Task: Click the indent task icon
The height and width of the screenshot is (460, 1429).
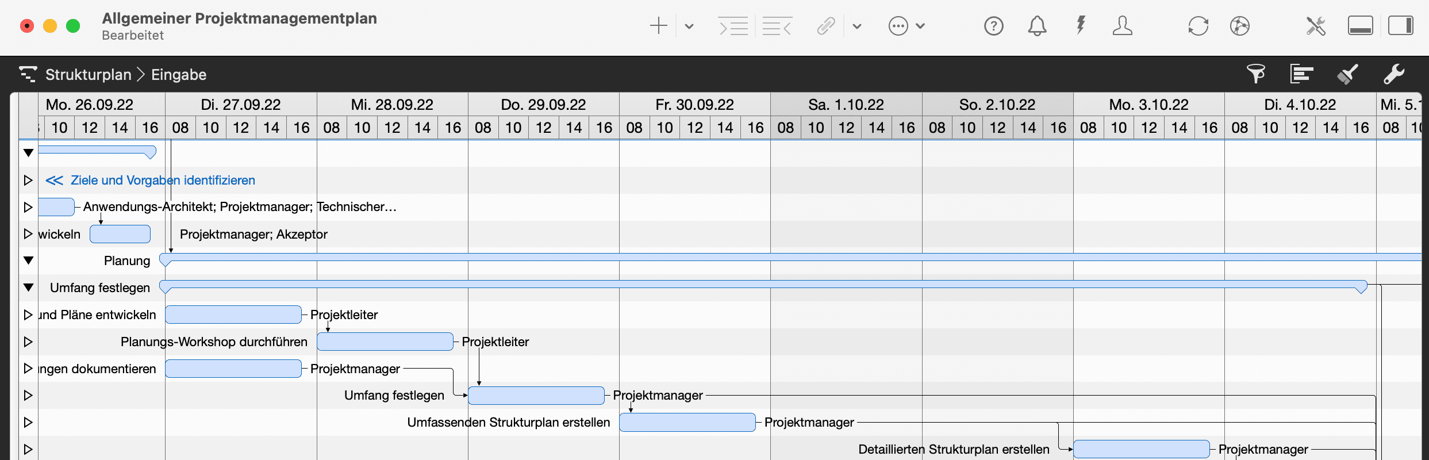Action: pos(733,26)
